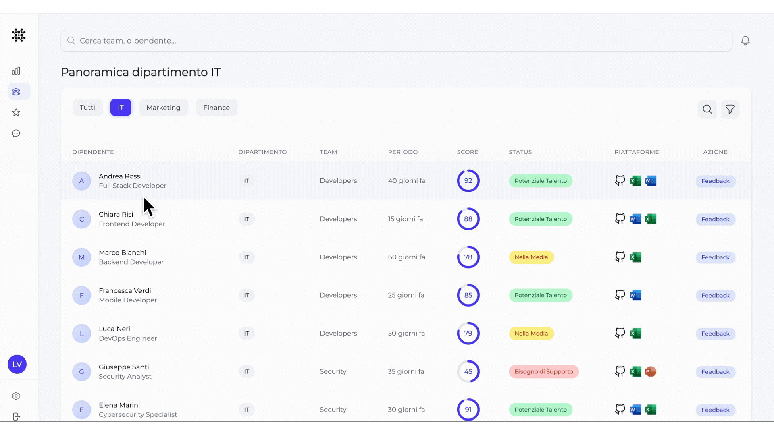Click the Security team cell of Giuseppe Santi
Image resolution: width=774 pixels, height=435 pixels.
(x=333, y=371)
